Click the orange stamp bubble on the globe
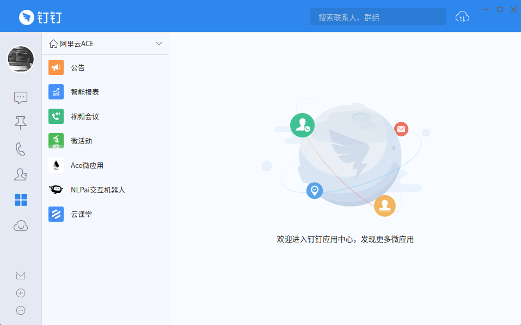 pos(385,205)
